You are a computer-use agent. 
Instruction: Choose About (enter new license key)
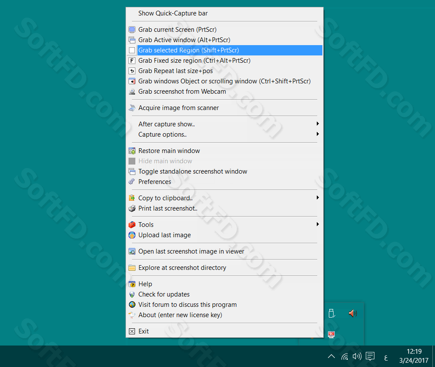point(224,315)
